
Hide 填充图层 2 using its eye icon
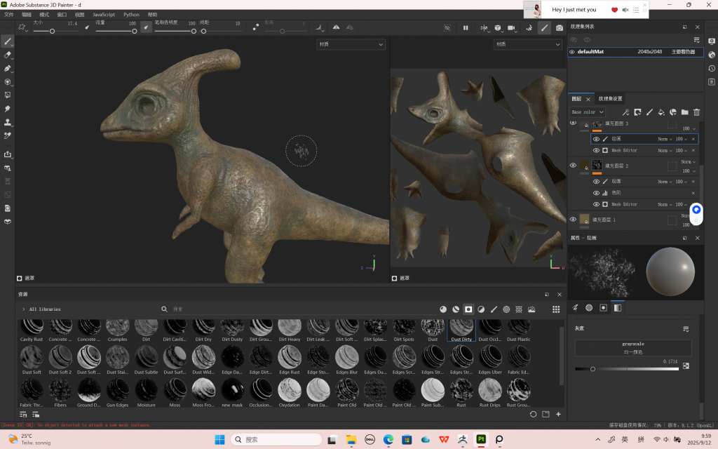point(573,166)
